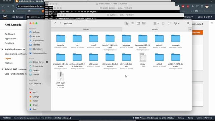This screenshot has width=215, height=121.
Task: Switch Finder to column view
Action: (138, 23)
